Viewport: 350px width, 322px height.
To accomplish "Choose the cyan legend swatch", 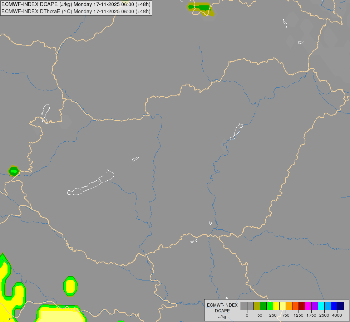I will pos(321,306).
